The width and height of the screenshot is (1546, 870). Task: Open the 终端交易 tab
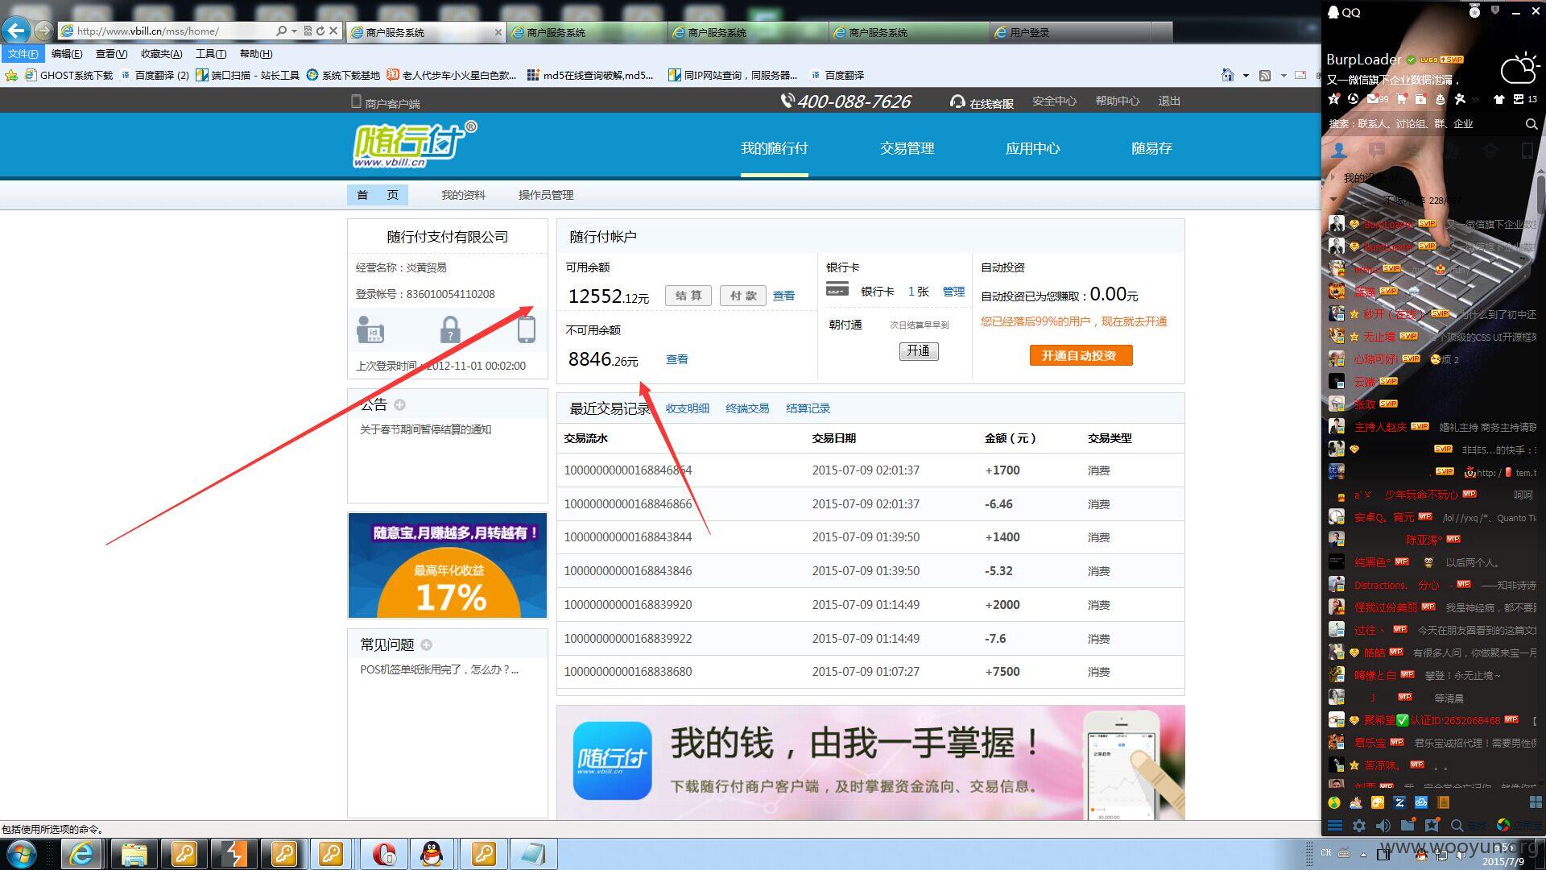point(747,408)
